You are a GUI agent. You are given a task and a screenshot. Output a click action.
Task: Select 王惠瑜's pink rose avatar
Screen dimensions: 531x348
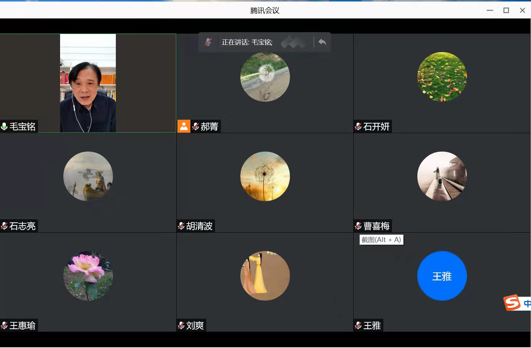(88, 276)
